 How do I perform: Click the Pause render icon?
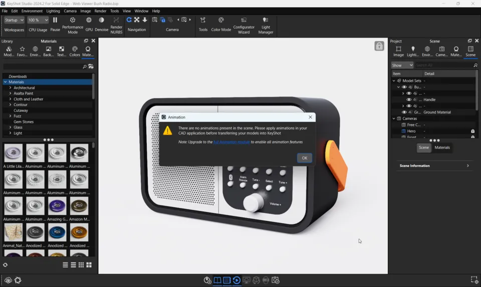point(55,20)
